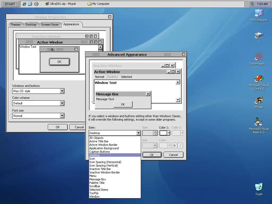Collapse the Item dropdown with its arrow
This screenshot has width=272, height=204.
click(x=138, y=133)
